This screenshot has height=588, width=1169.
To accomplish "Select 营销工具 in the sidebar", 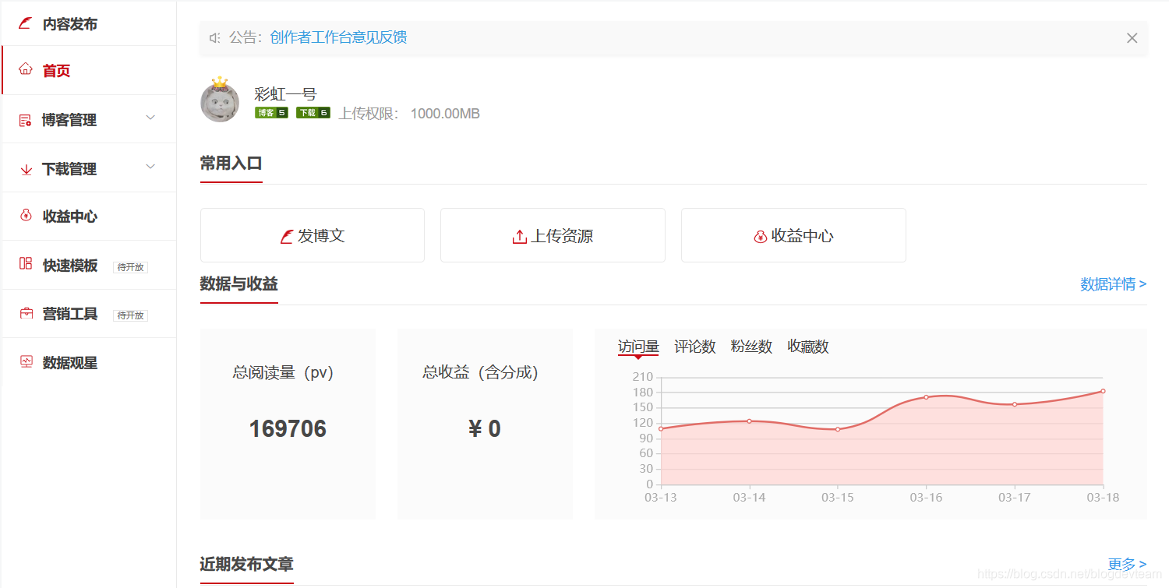I will pyautogui.click(x=89, y=314).
